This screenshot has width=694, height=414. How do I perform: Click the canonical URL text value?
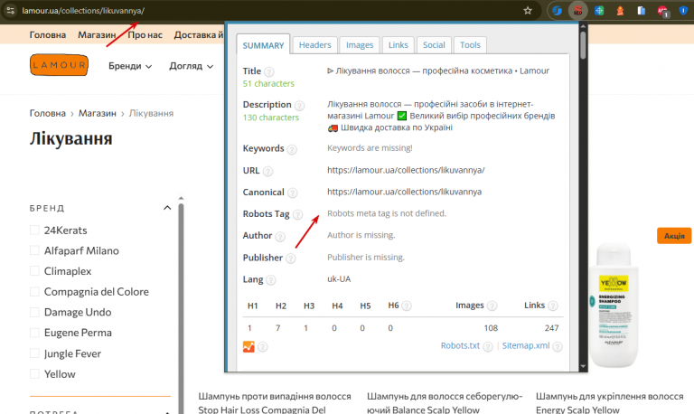click(x=404, y=192)
